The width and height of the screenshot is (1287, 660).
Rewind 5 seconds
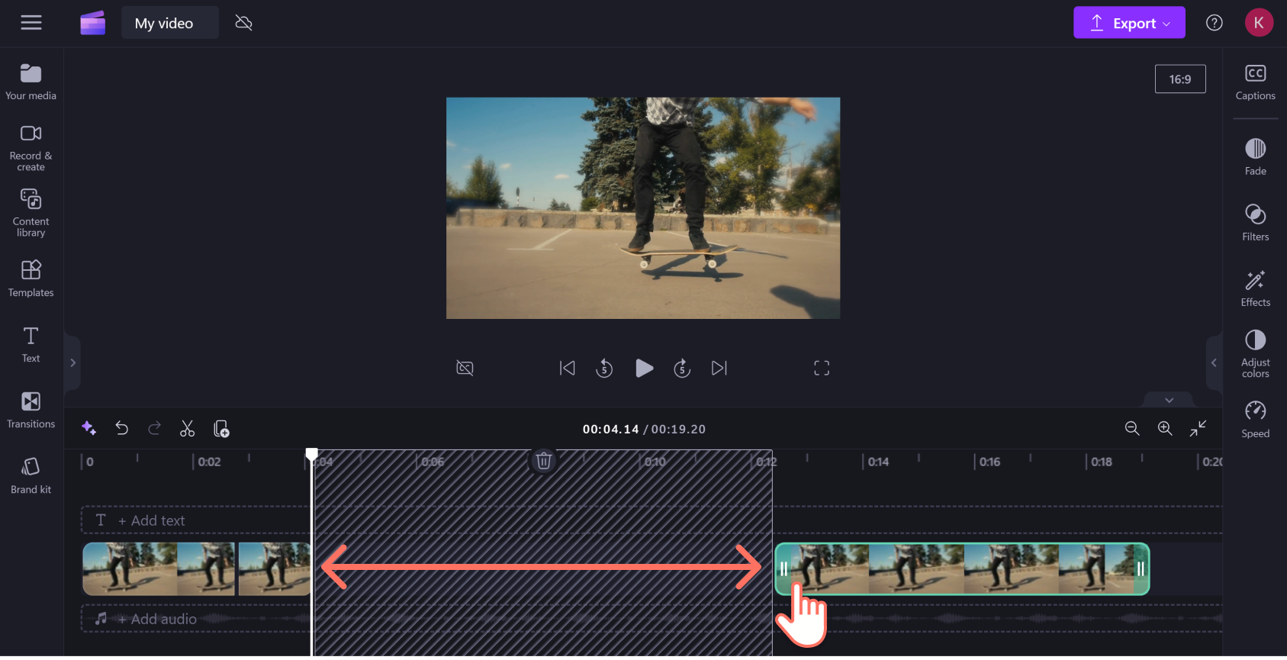click(x=604, y=369)
